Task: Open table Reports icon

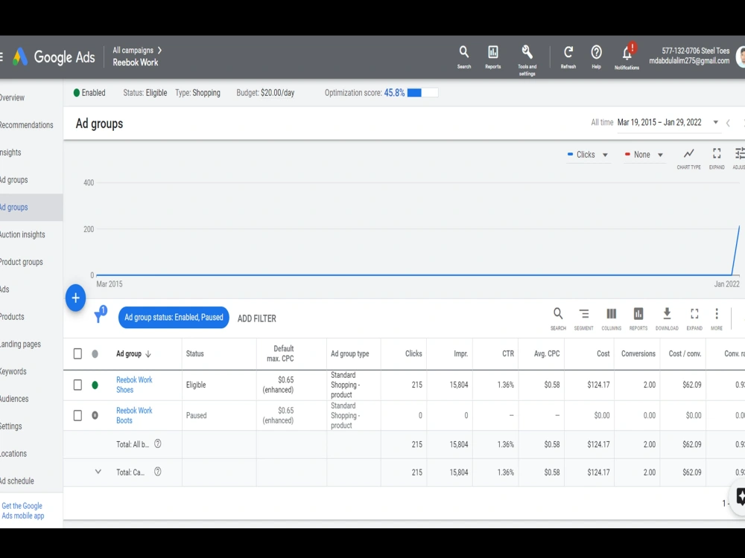Action: [x=638, y=319]
